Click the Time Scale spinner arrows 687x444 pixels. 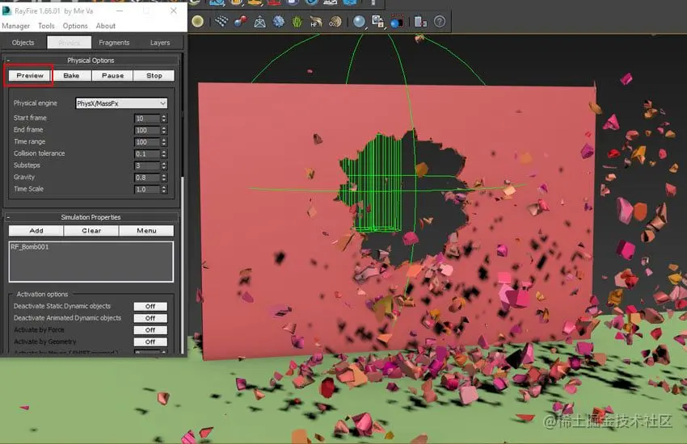164,190
